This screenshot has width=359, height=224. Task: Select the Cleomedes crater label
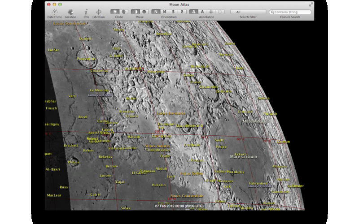(x=209, y=87)
